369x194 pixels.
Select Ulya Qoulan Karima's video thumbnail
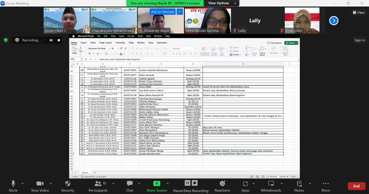click(x=207, y=20)
